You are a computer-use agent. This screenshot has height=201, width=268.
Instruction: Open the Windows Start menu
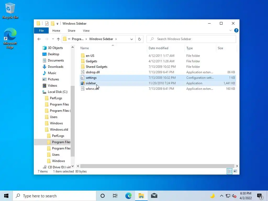pos(6,196)
